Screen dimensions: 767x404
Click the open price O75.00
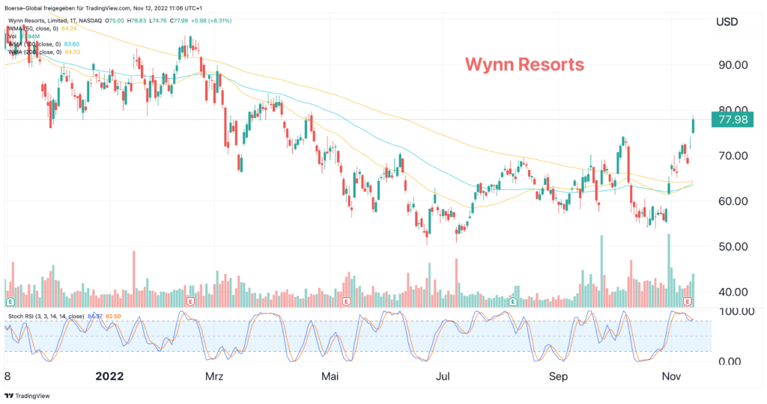(x=115, y=20)
